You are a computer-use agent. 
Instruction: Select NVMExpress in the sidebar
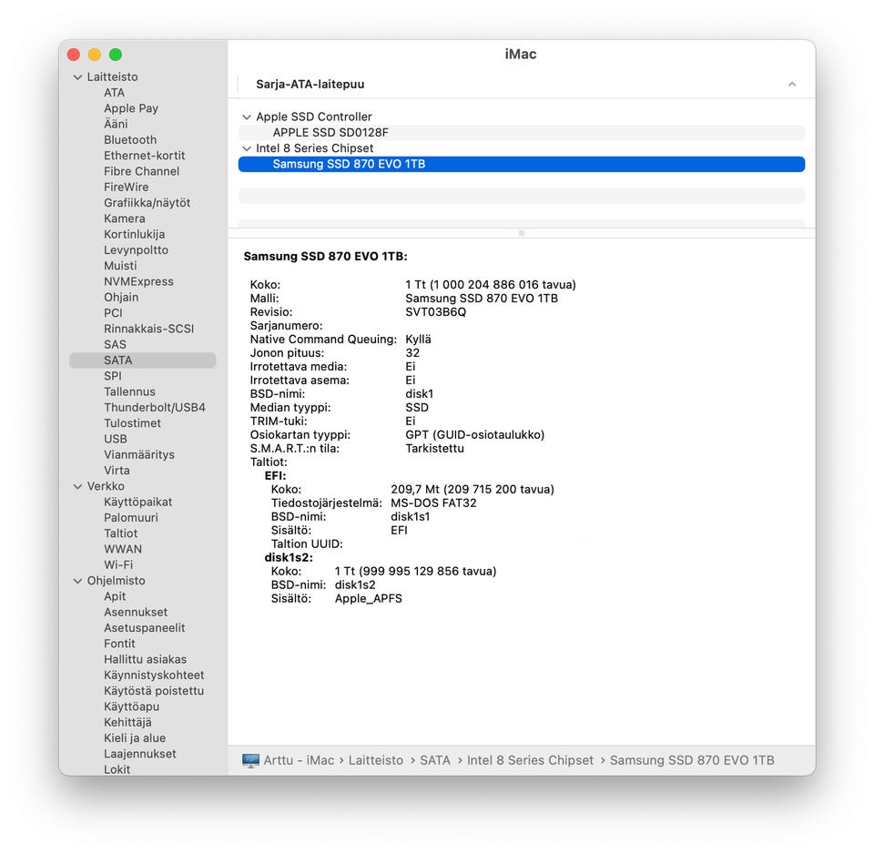pyautogui.click(x=138, y=281)
